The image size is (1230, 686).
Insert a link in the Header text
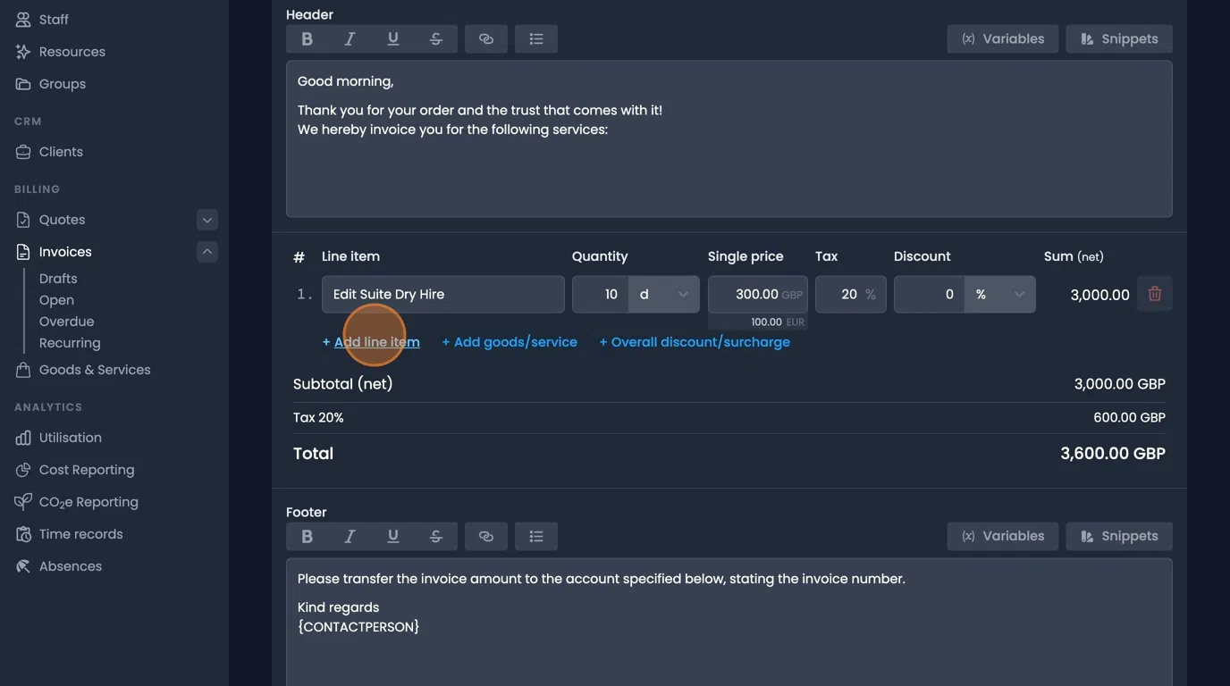485,38
